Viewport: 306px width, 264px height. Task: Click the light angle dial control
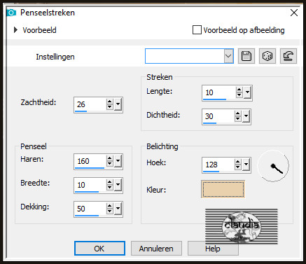coord(273,166)
